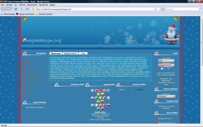Viewport: 203px width, 127px height.
Task: Click the German flag icon
Action: click(100, 90)
